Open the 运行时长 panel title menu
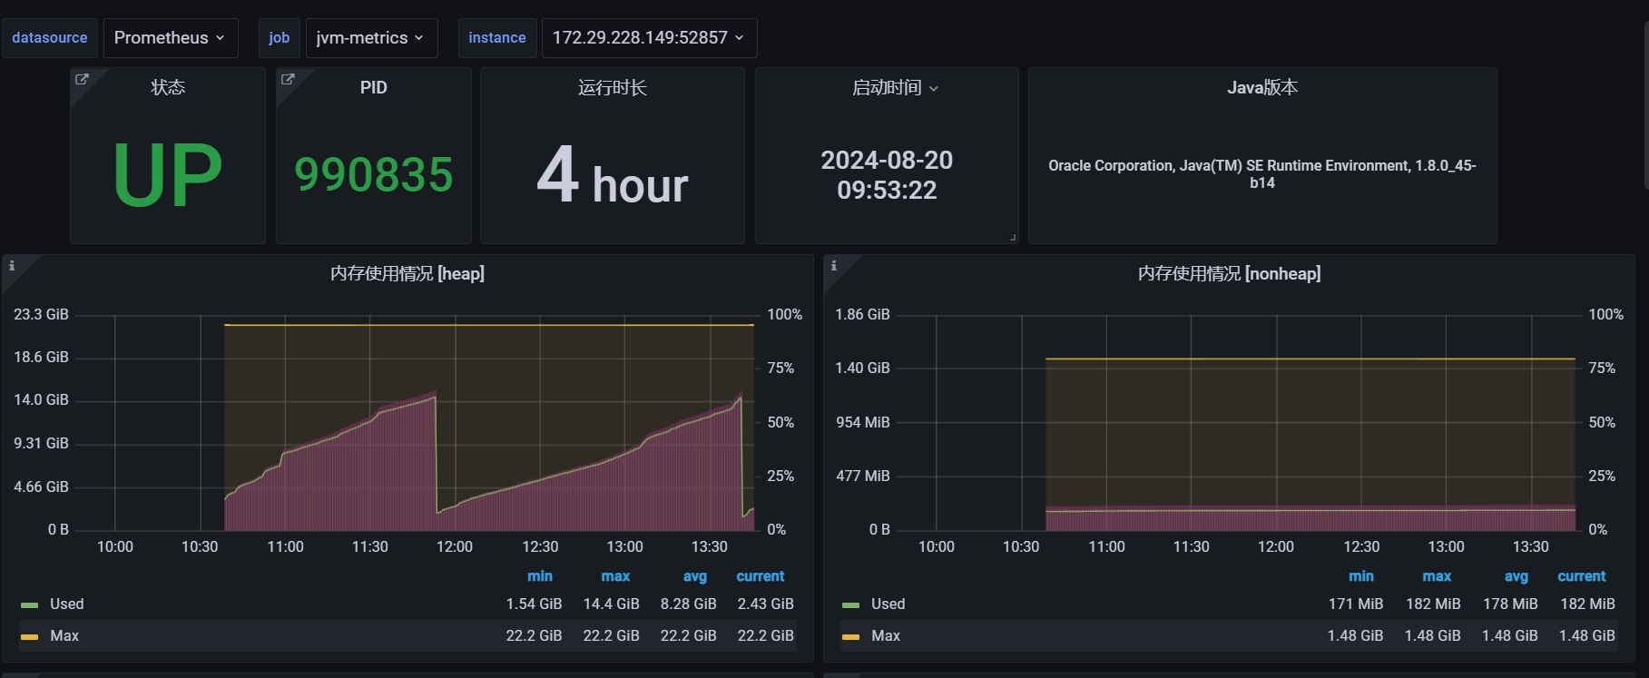The width and height of the screenshot is (1649, 678). coord(613,88)
